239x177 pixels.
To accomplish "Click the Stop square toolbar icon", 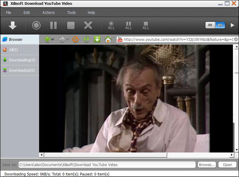I will tap(71, 26).
